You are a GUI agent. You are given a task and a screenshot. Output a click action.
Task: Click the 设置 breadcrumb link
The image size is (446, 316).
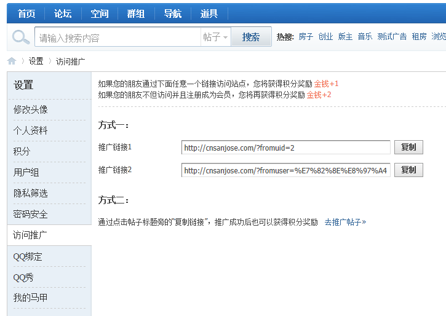pyautogui.click(x=36, y=61)
